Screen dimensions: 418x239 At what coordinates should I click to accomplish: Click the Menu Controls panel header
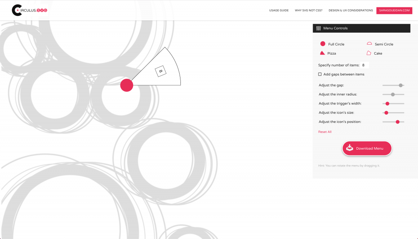coord(361,28)
